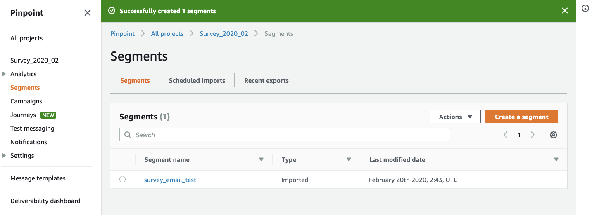Image resolution: width=592 pixels, height=215 pixels.
Task: Open Survey_2020_02 project in sidebar
Action: pos(34,60)
